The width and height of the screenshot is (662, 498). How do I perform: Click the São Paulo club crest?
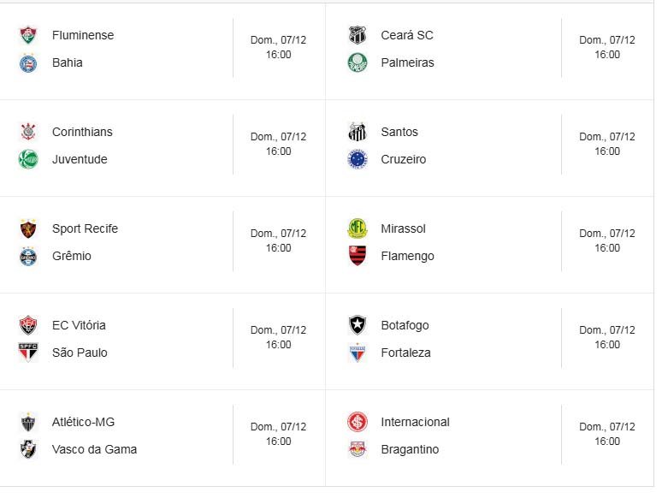(28, 353)
